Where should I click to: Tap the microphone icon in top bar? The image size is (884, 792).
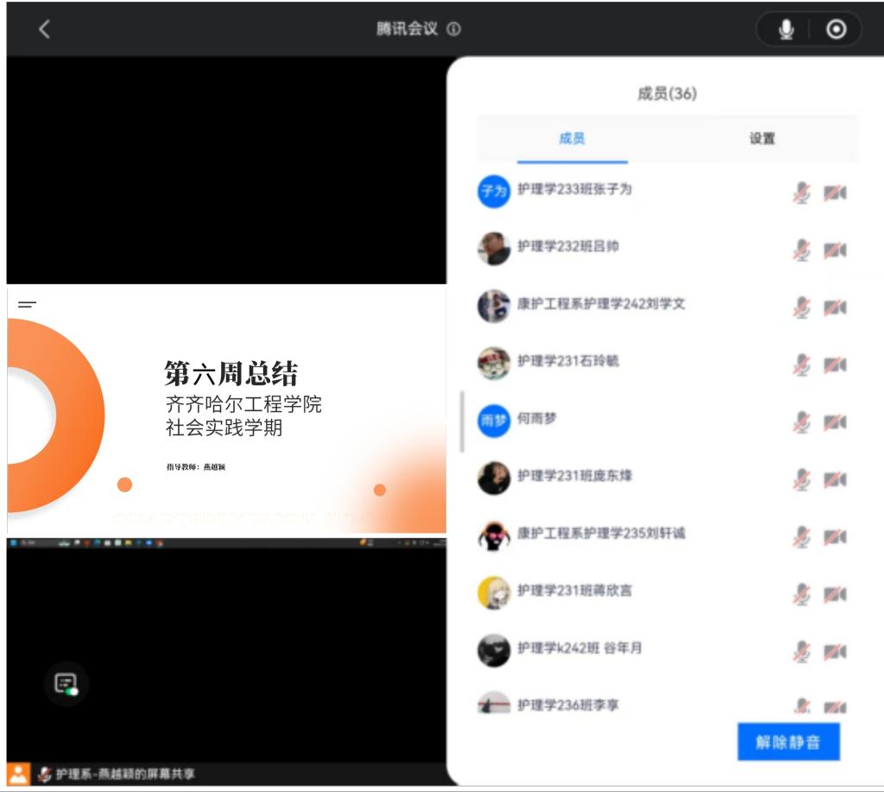(786, 29)
